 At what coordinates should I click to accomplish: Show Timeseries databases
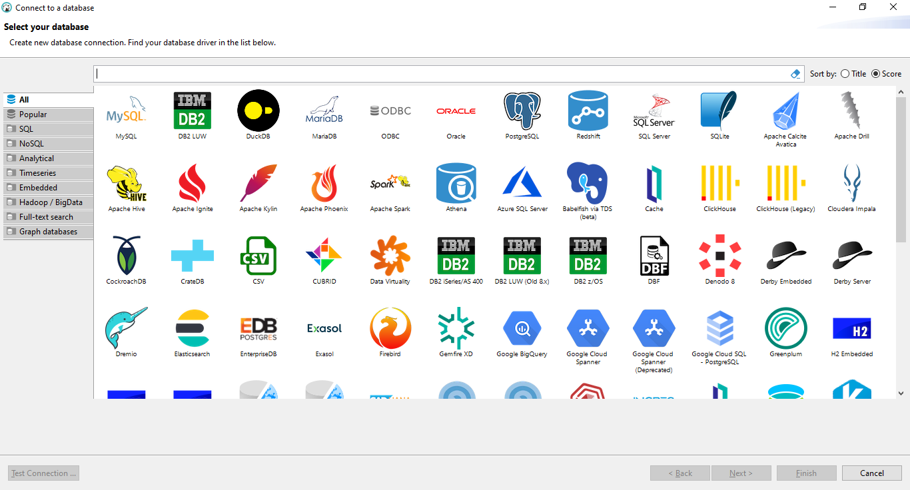(49, 173)
